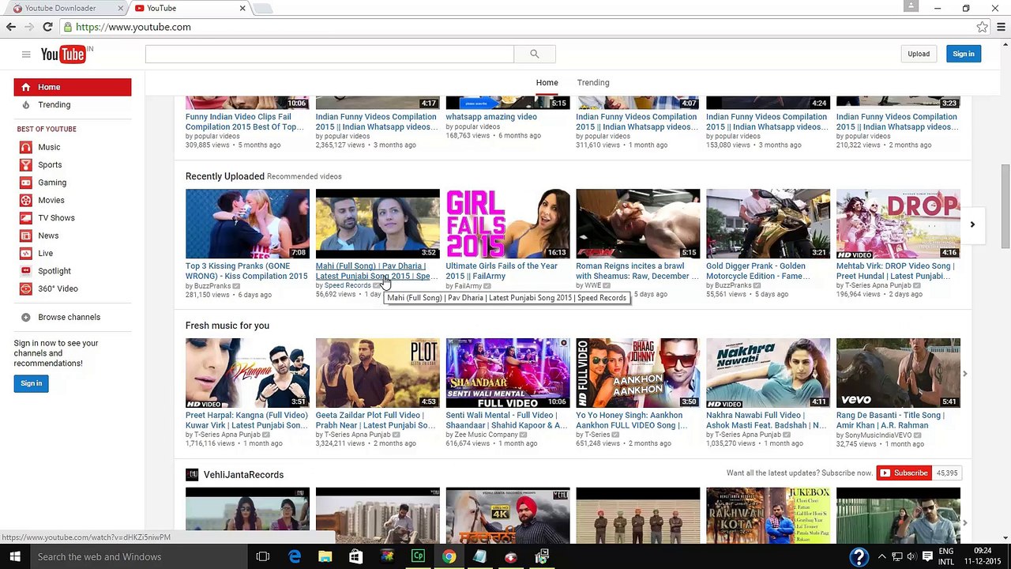Open the Kangna Preet Harpal thumbnail
The width and height of the screenshot is (1011, 569).
click(x=247, y=373)
